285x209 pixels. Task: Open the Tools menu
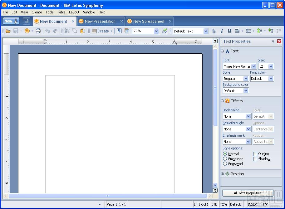pos(49,12)
